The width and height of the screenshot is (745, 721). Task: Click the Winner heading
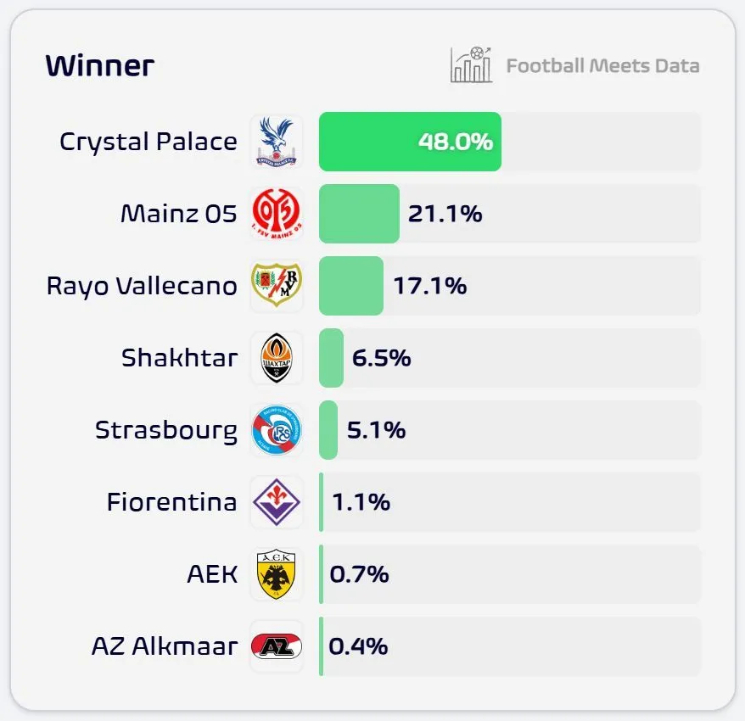tap(99, 66)
